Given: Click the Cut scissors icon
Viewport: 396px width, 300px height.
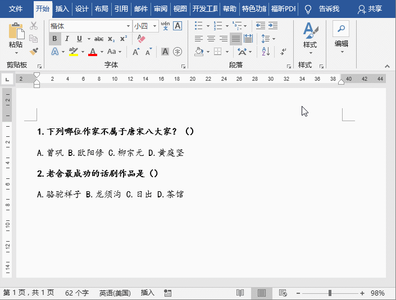Looking at the screenshot, I should 34,26.
